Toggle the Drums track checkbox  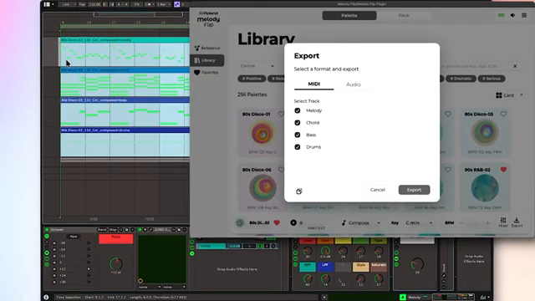[298, 147]
